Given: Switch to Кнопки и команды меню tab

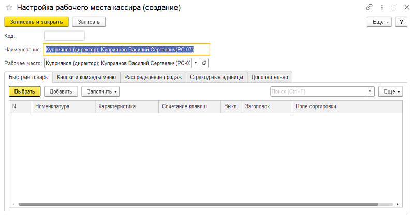Looking at the screenshot, I should [86, 77].
